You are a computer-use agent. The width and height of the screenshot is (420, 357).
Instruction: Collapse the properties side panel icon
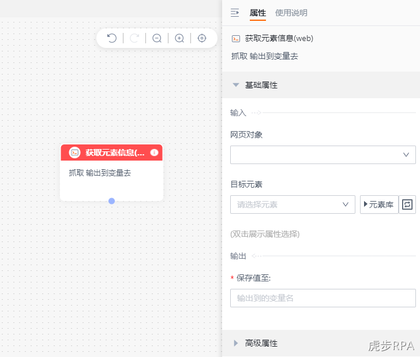click(x=235, y=13)
